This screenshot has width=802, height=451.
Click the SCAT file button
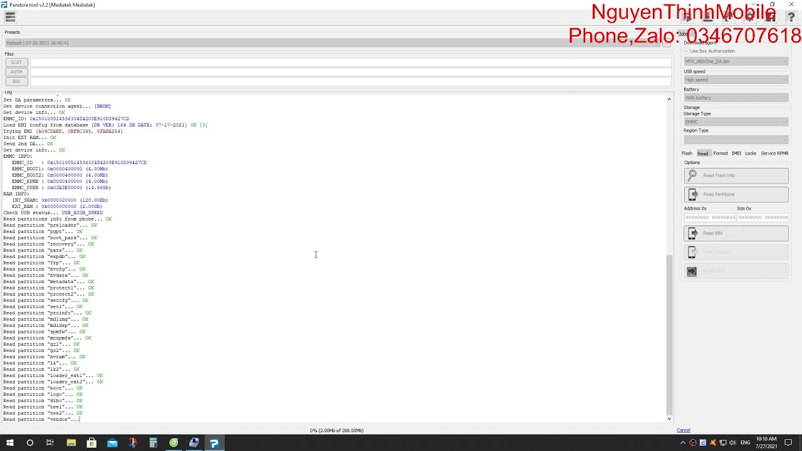tap(16, 62)
